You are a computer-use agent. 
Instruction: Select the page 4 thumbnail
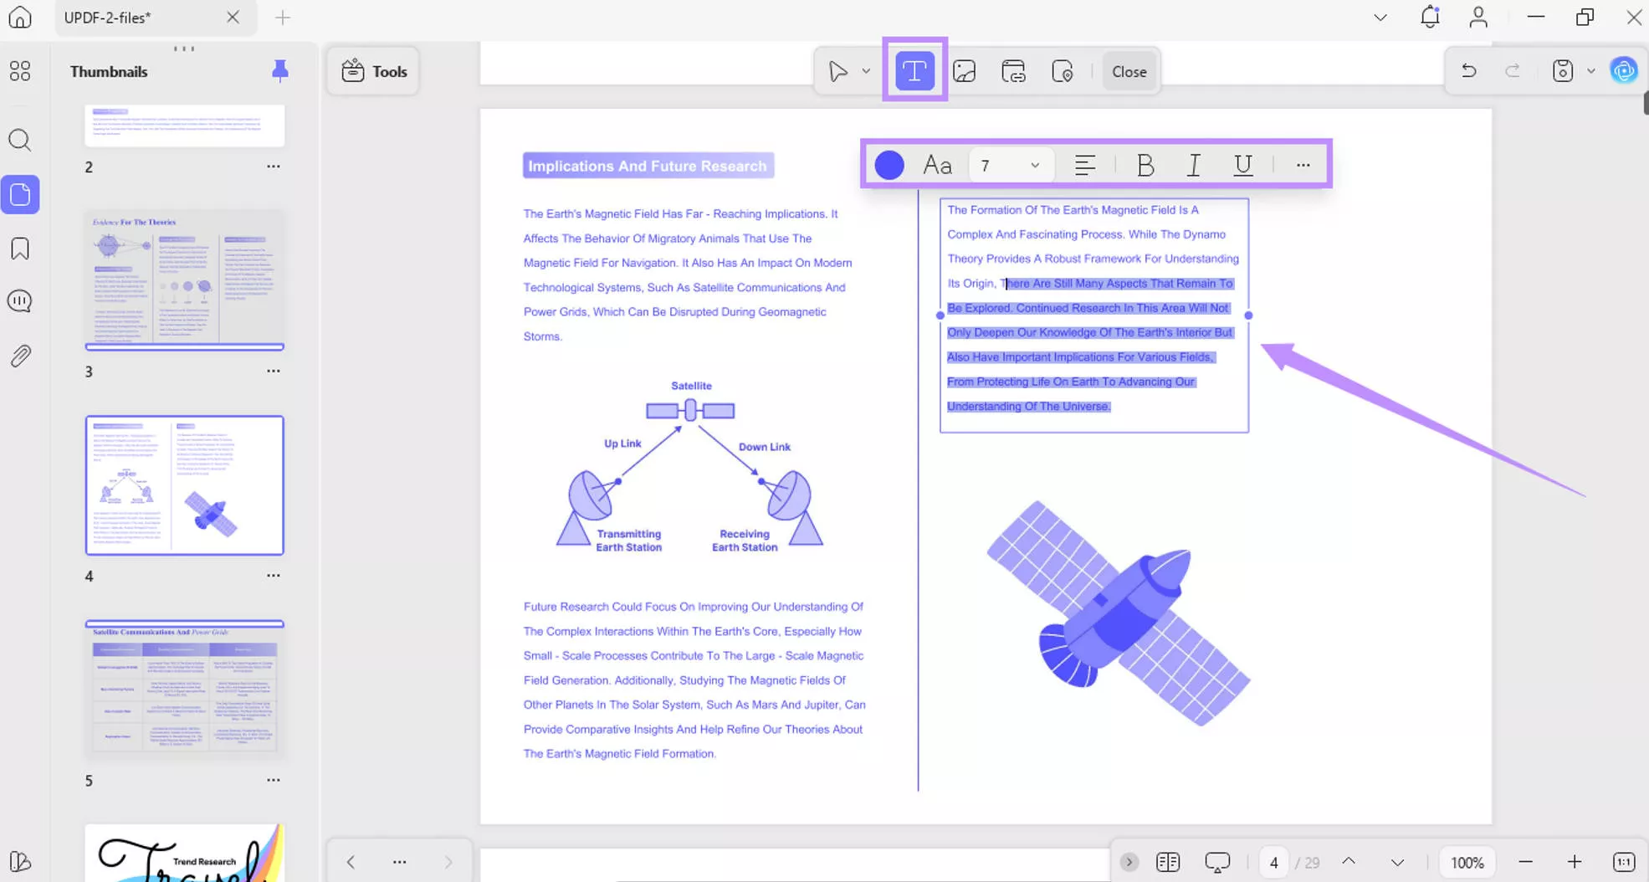point(184,485)
